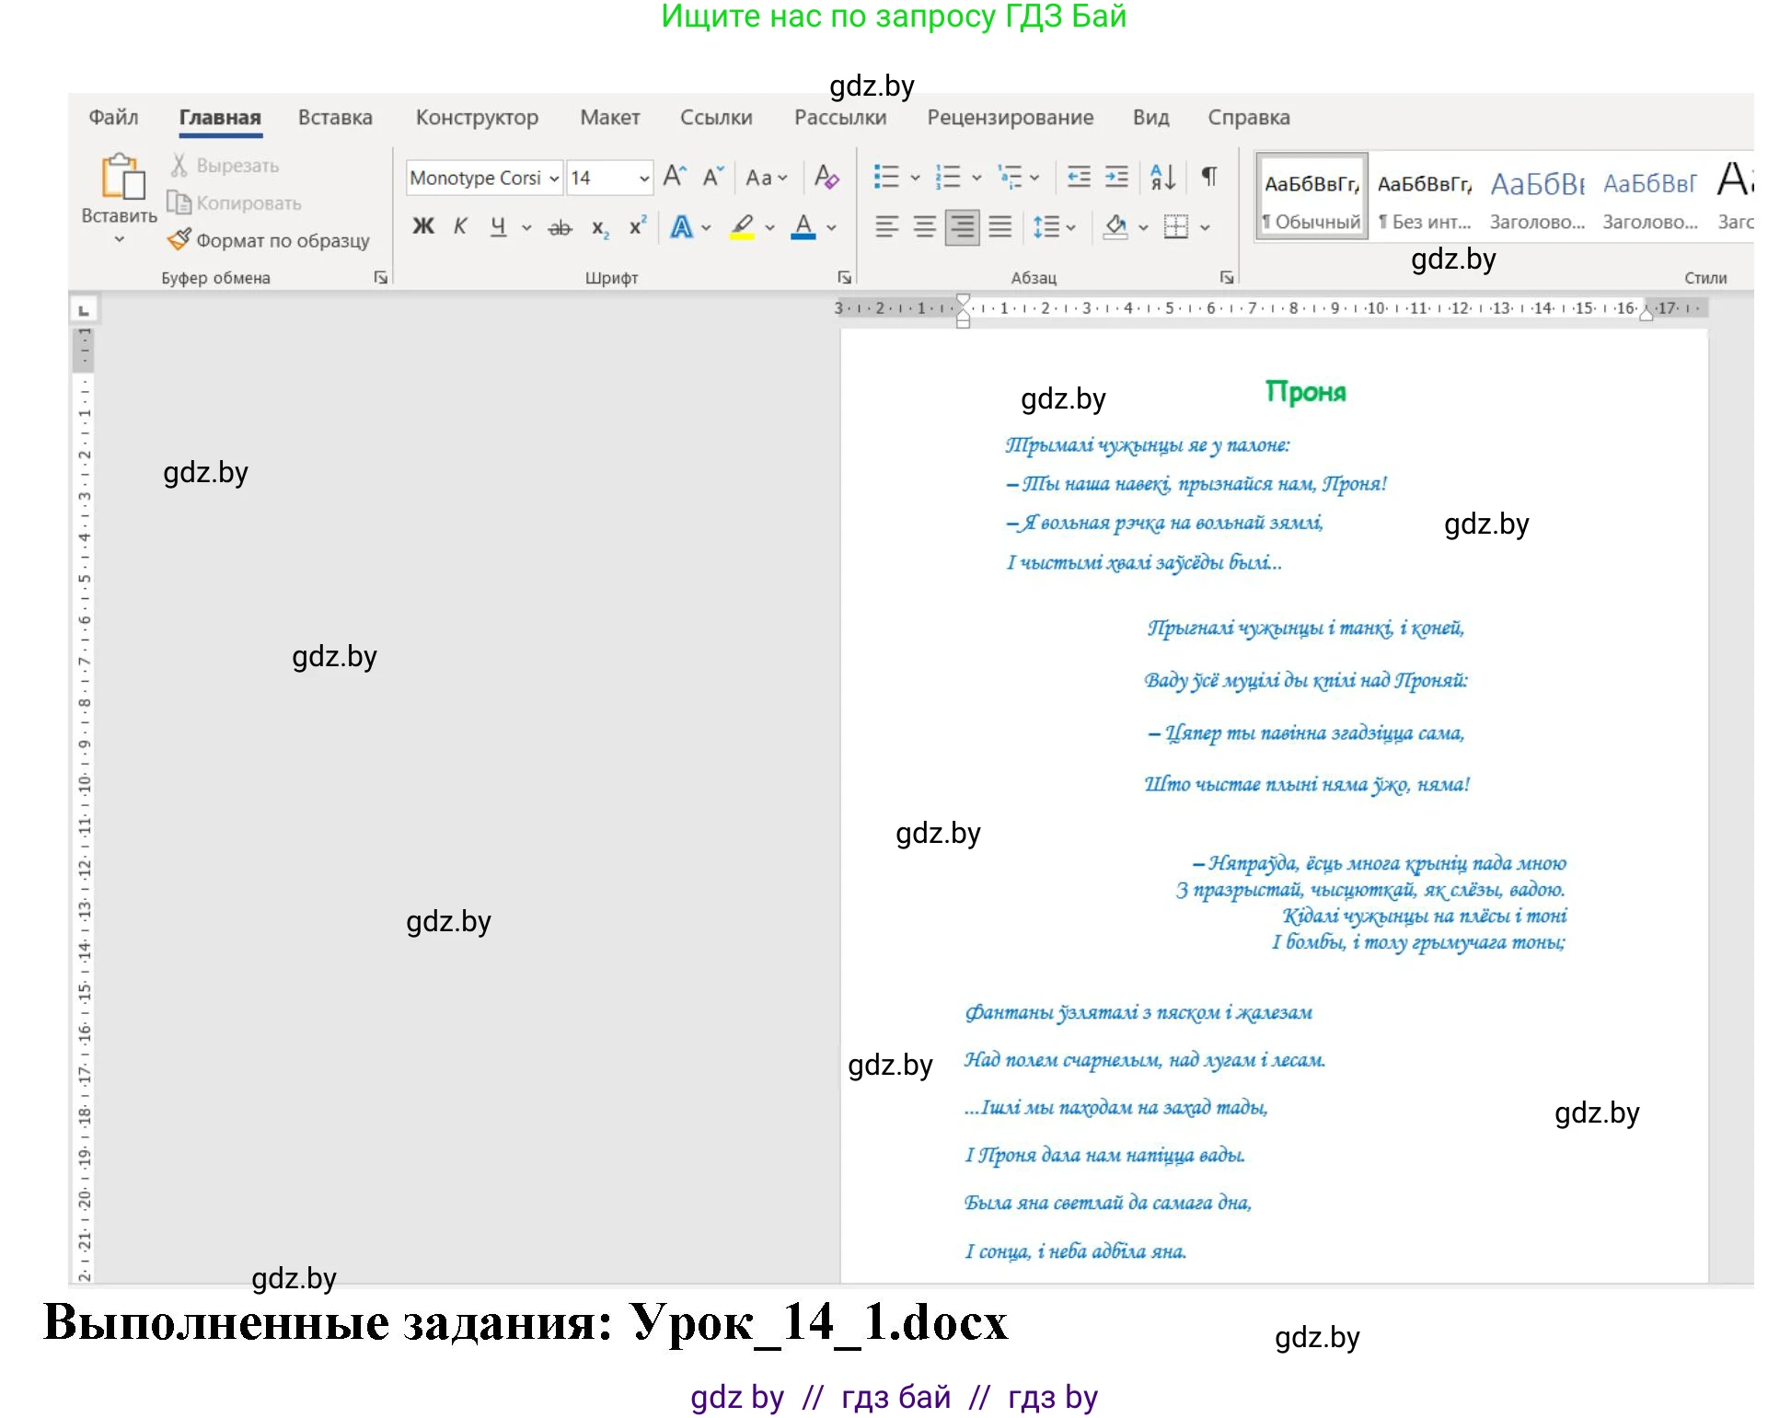This screenshot has width=1791, height=1418.
Task: Toggle right paragraph alignment
Action: click(x=962, y=226)
